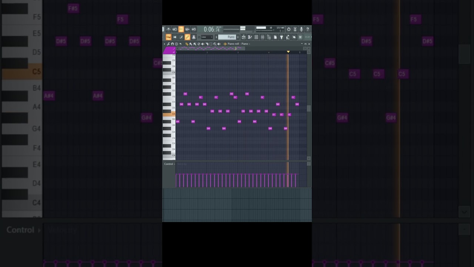The image size is (474, 267).
Task: Toggle main snap magnet in toolbar
Action: coord(199,37)
